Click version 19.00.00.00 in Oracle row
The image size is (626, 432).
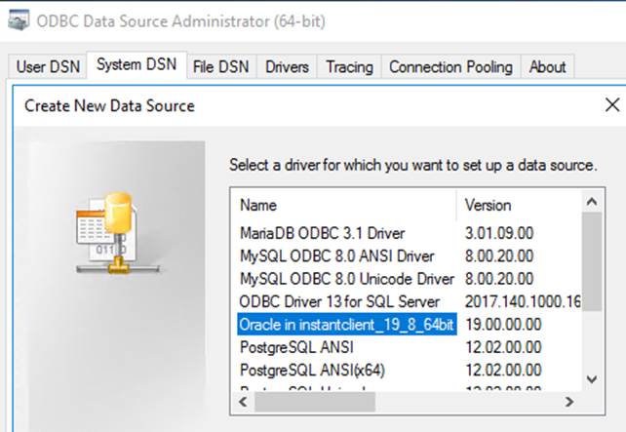503,324
